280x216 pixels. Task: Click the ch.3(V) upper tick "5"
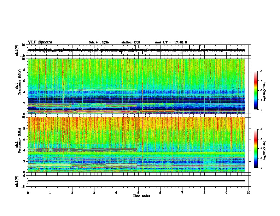[x=24, y=175]
